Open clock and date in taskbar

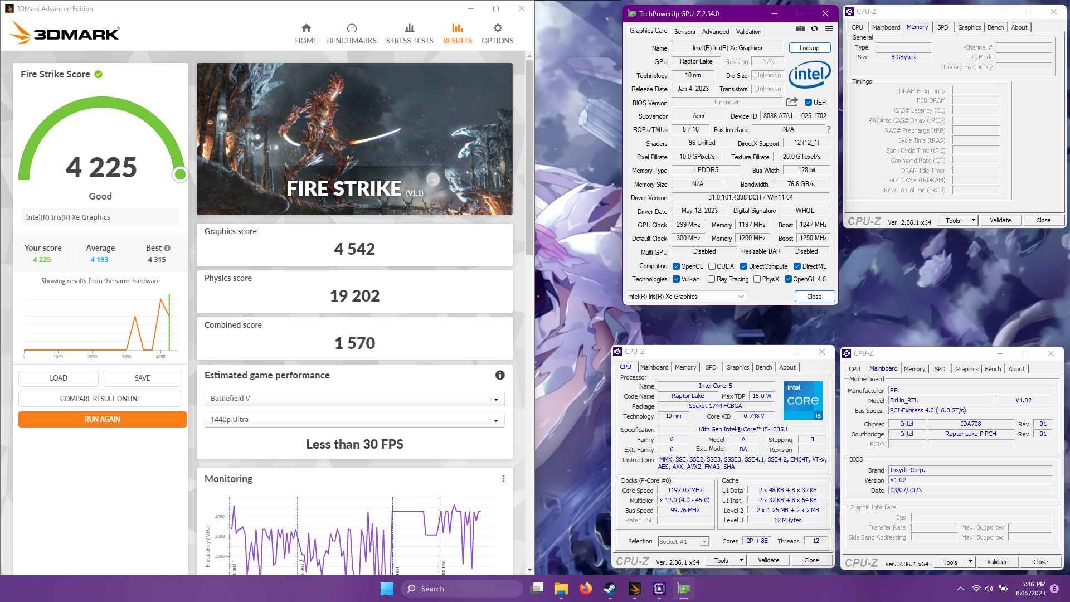point(1030,589)
